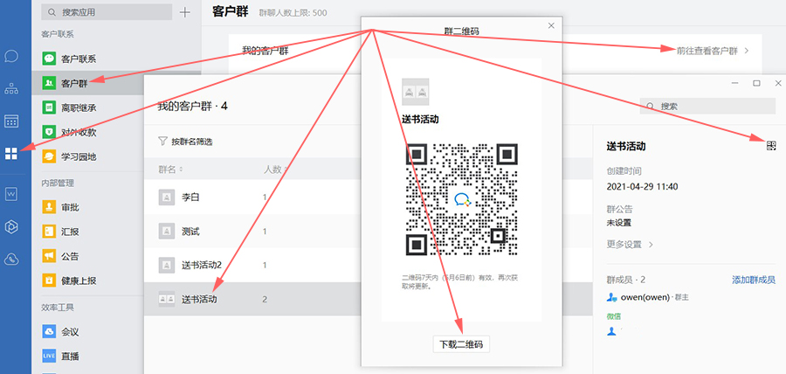
Task: Maximize the 我的客户群 window
Action: (x=756, y=83)
